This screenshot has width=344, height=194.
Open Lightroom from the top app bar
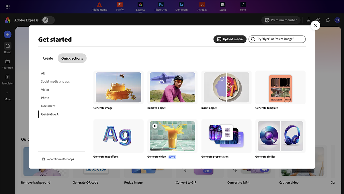coord(181,6)
